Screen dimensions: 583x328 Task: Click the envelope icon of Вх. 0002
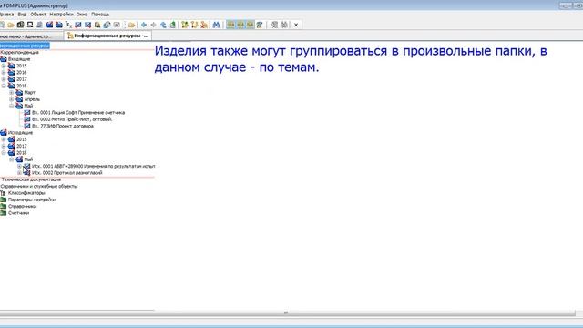pyautogui.click(x=26, y=119)
